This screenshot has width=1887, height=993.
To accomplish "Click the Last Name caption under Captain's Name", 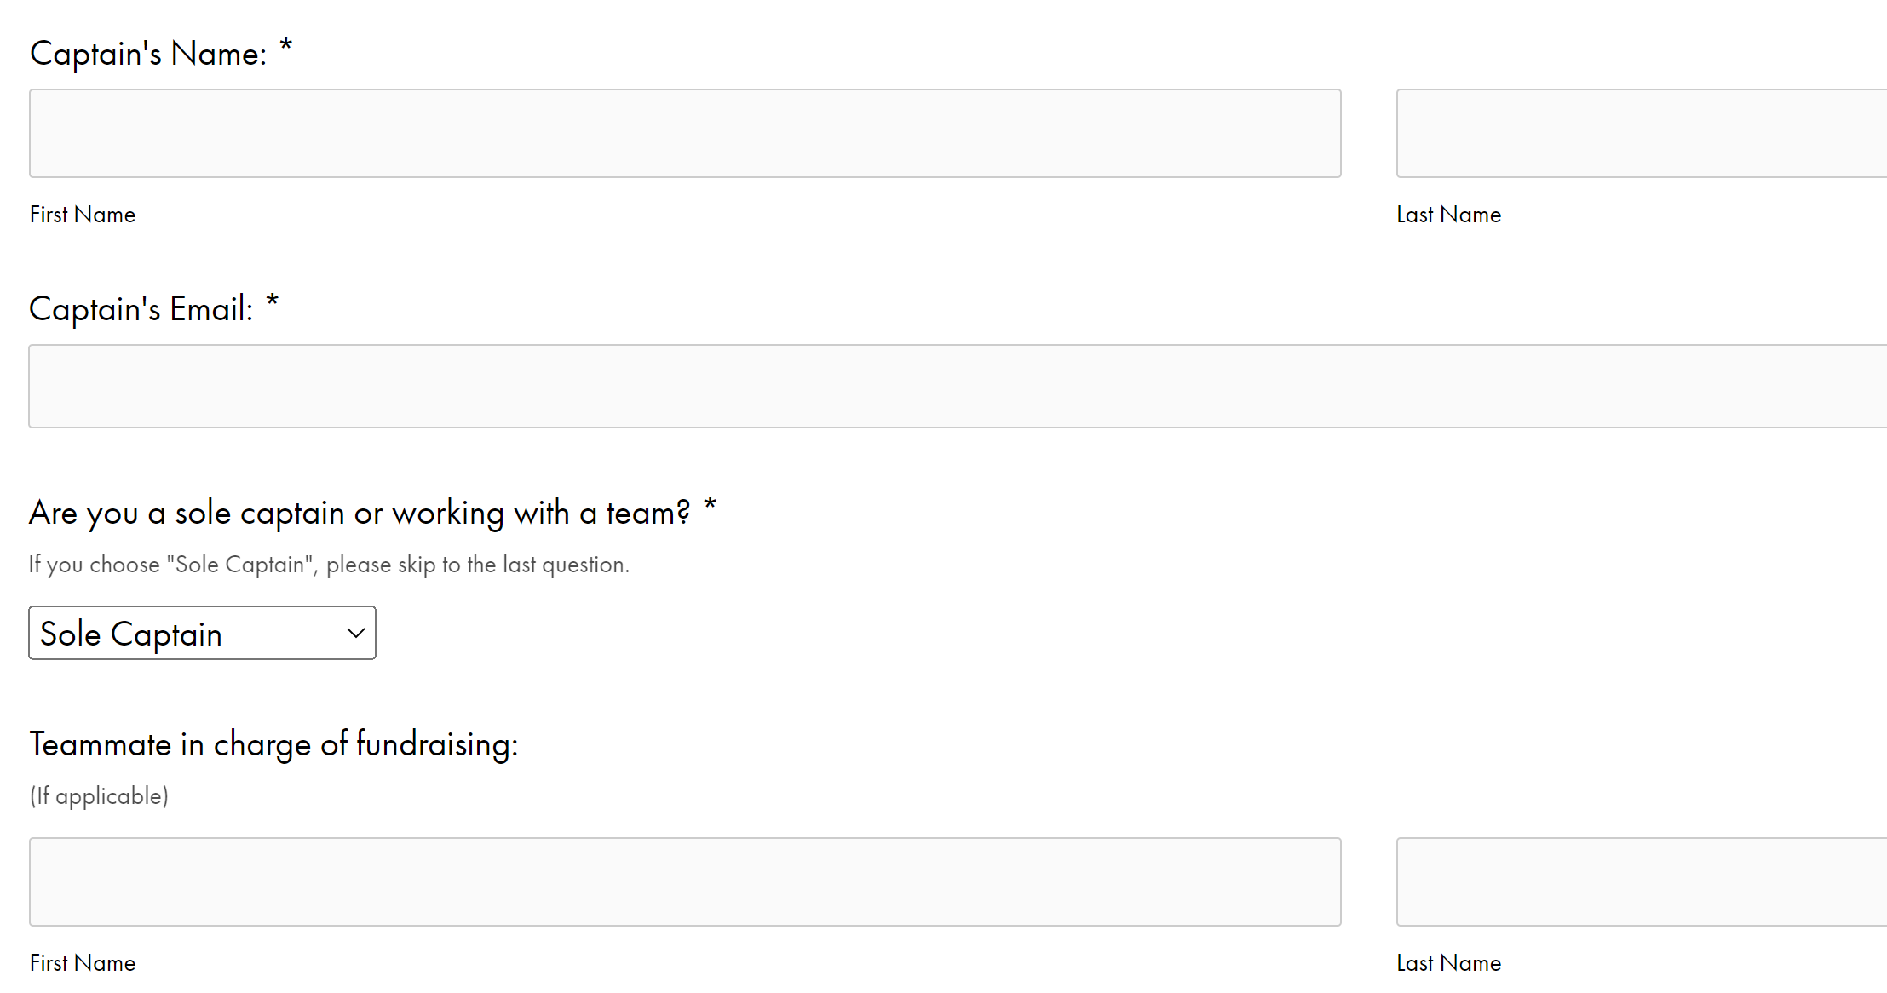I will click(x=1448, y=215).
